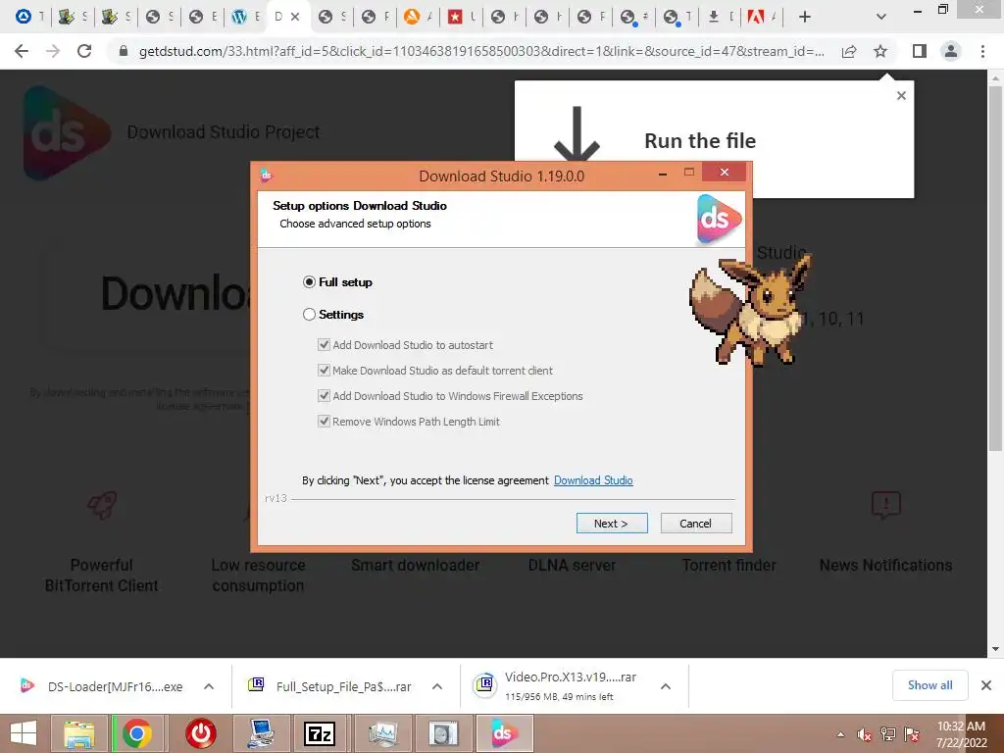Open the Chrome profile avatar menu
This screenshot has height=753, width=1004.
tap(951, 51)
